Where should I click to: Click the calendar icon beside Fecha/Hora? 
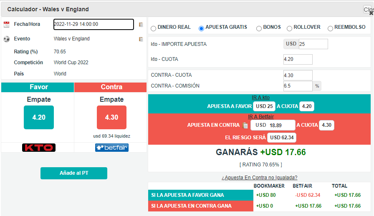pos(6,24)
